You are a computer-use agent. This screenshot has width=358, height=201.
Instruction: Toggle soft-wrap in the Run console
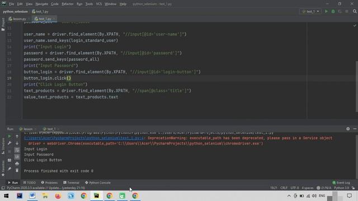tap(17, 150)
